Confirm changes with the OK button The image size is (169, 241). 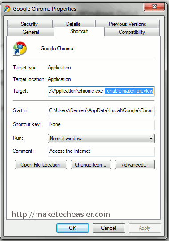point(72,228)
